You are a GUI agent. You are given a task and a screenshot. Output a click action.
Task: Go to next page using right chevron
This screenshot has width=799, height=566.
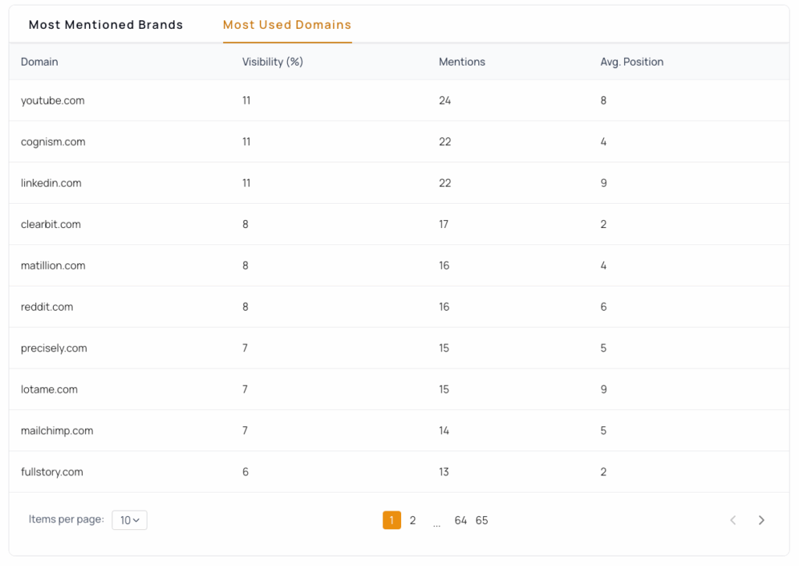point(762,520)
